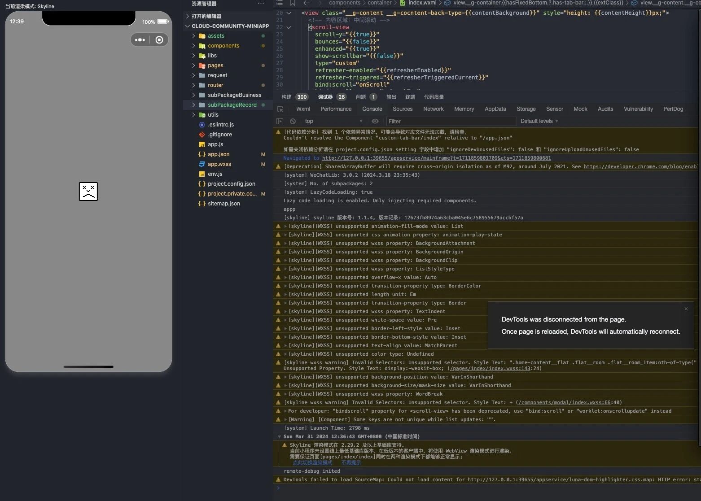Expand the components folder chevron
Viewport: 701px width, 501px height.
[x=193, y=46]
